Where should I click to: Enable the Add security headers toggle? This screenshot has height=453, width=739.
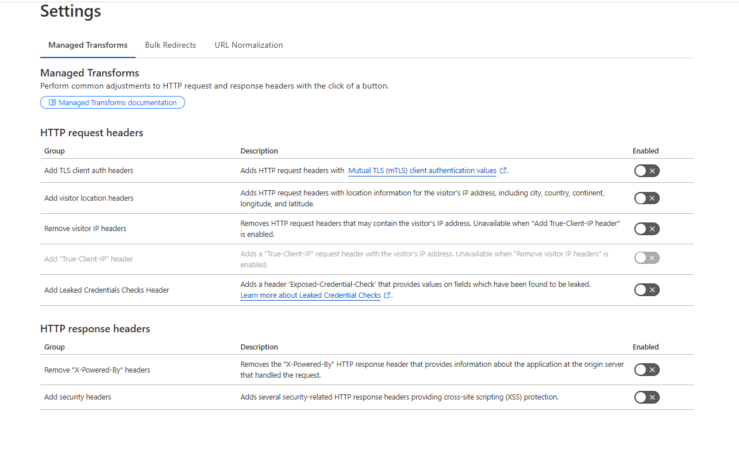pyautogui.click(x=646, y=397)
